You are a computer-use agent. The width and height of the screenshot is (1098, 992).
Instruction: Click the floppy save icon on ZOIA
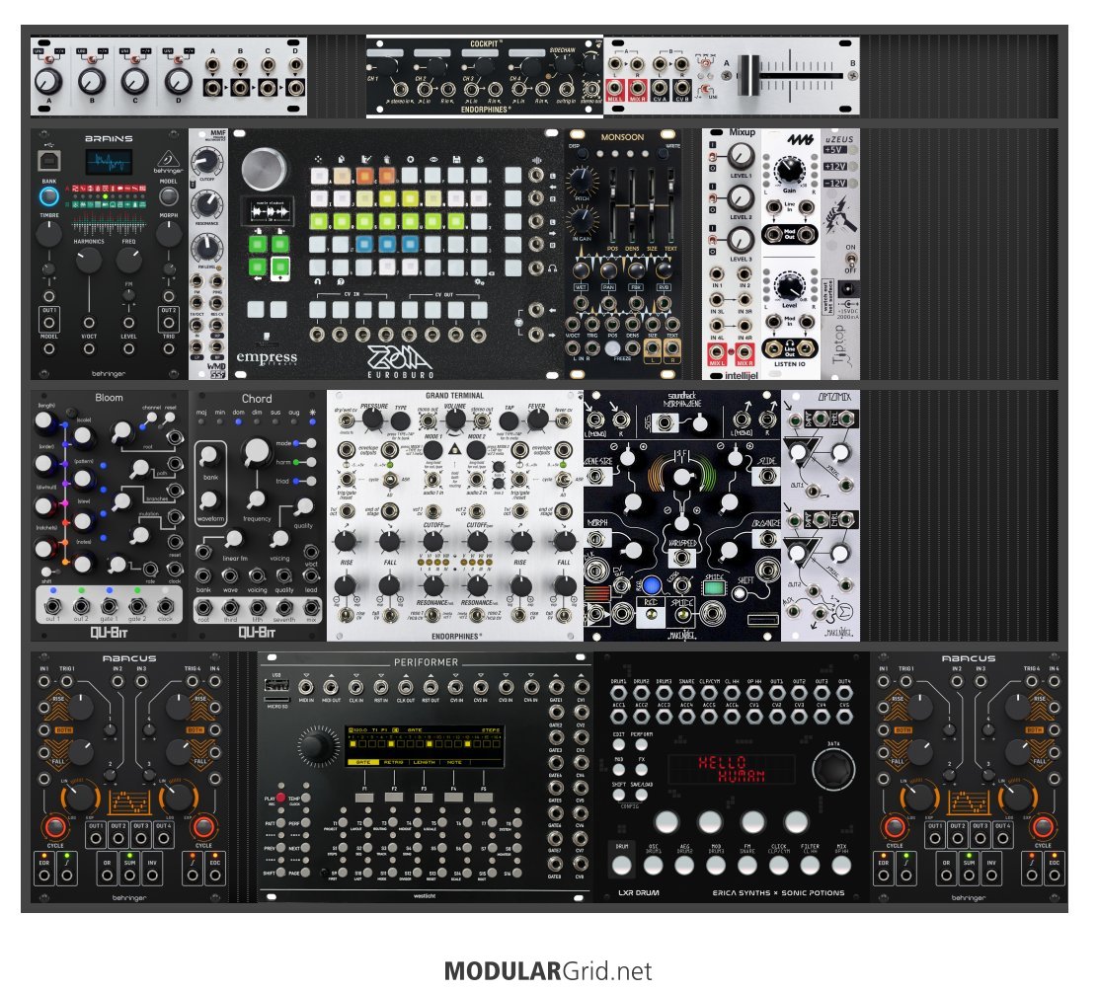click(x=456, y=160)
